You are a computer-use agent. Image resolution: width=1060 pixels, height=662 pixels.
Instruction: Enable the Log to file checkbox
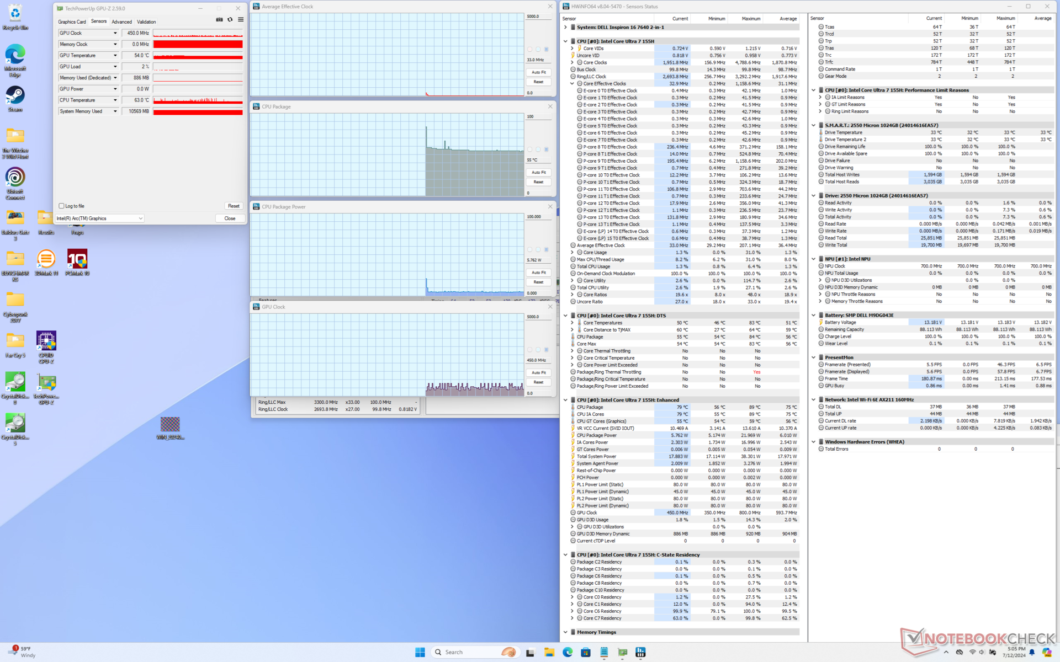62,206
